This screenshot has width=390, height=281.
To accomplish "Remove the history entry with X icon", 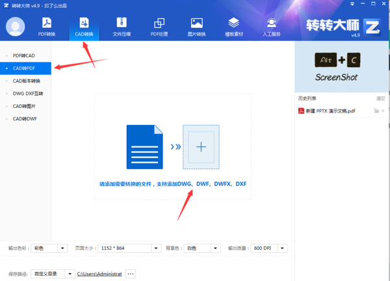I will tap(383, 111).
